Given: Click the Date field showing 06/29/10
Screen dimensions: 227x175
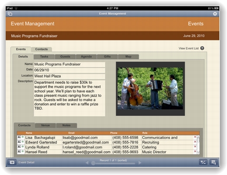Looking at the screenshot, I should 69,70.
